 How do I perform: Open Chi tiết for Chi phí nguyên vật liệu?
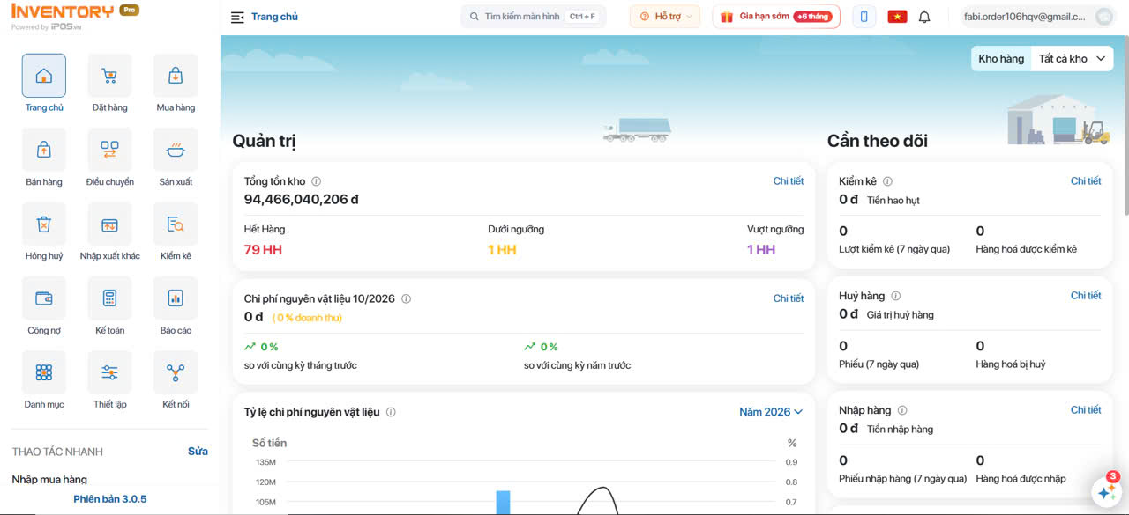point(789,298)
